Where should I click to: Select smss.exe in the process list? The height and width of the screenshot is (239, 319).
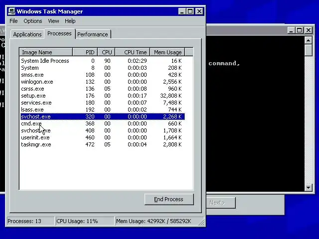pyautogui.click(x=103, y=75)
